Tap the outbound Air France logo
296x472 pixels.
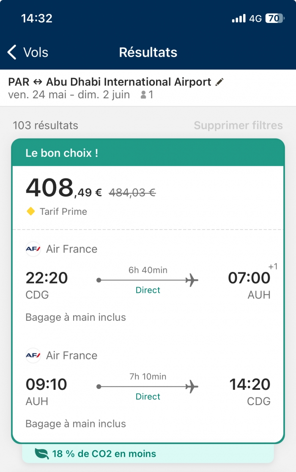(33, 249)
